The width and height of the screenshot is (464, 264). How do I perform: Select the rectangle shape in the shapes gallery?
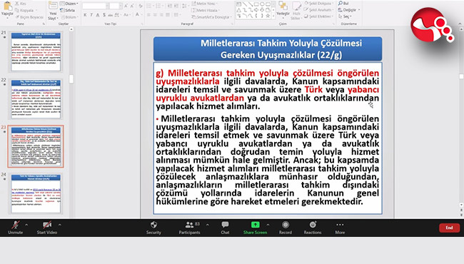click(256, 4)
